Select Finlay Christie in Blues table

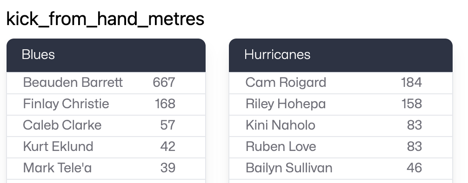coord(66,104)
